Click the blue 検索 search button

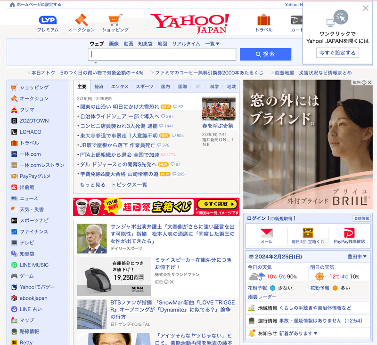265,54
